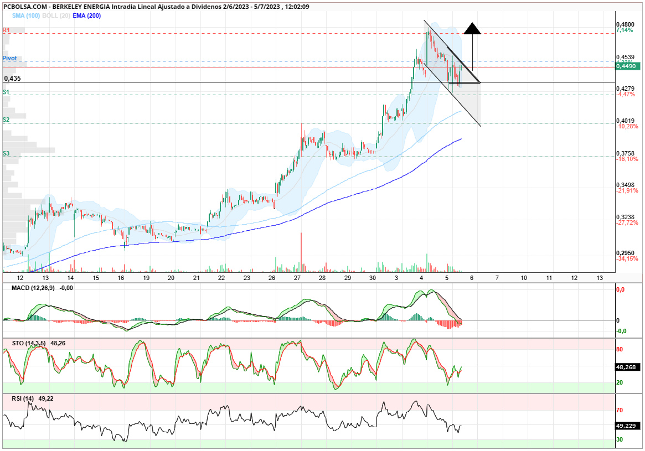645x451 pixels.
Task: Click the Pivot level label
Action: [10, 58]
